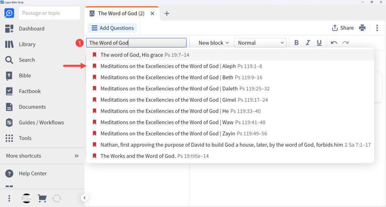Collapse the sidebar with the chevron button
This screenshot has width=386, height=207.
tap(84, 198)
